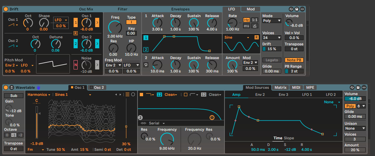This screenshot has width=375, height=156.
Task: Open Voices 24 dropdown
Action: point(272,38)
